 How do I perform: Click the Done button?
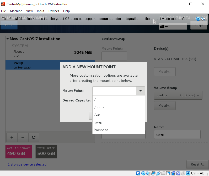point(9,25)
